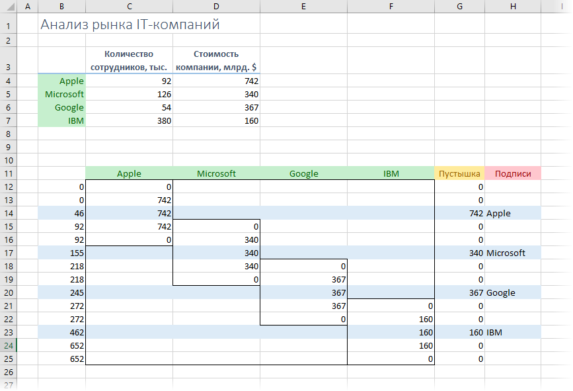Screen dimensions: 573x391
Task: Select the Apple header in row 11
Action: [x=129, y=173]
